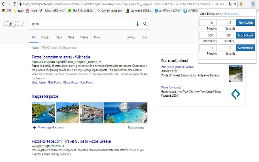Screen dimensions: 259x162
Task: Open Paxos (Company) link
Action: click(x=171, y=87)
